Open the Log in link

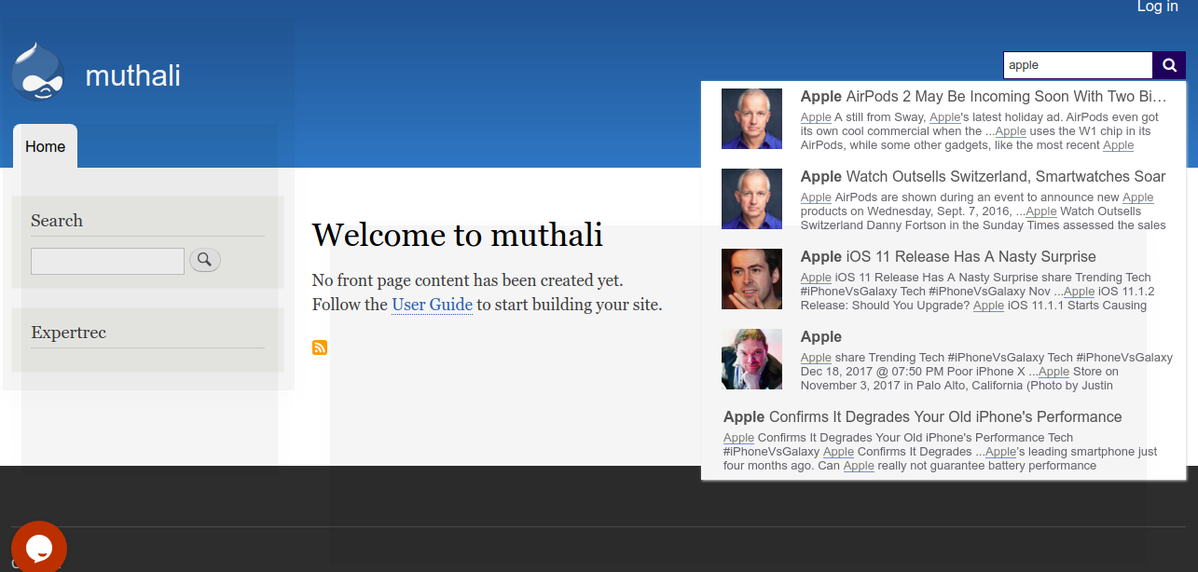pos(1157,7)
